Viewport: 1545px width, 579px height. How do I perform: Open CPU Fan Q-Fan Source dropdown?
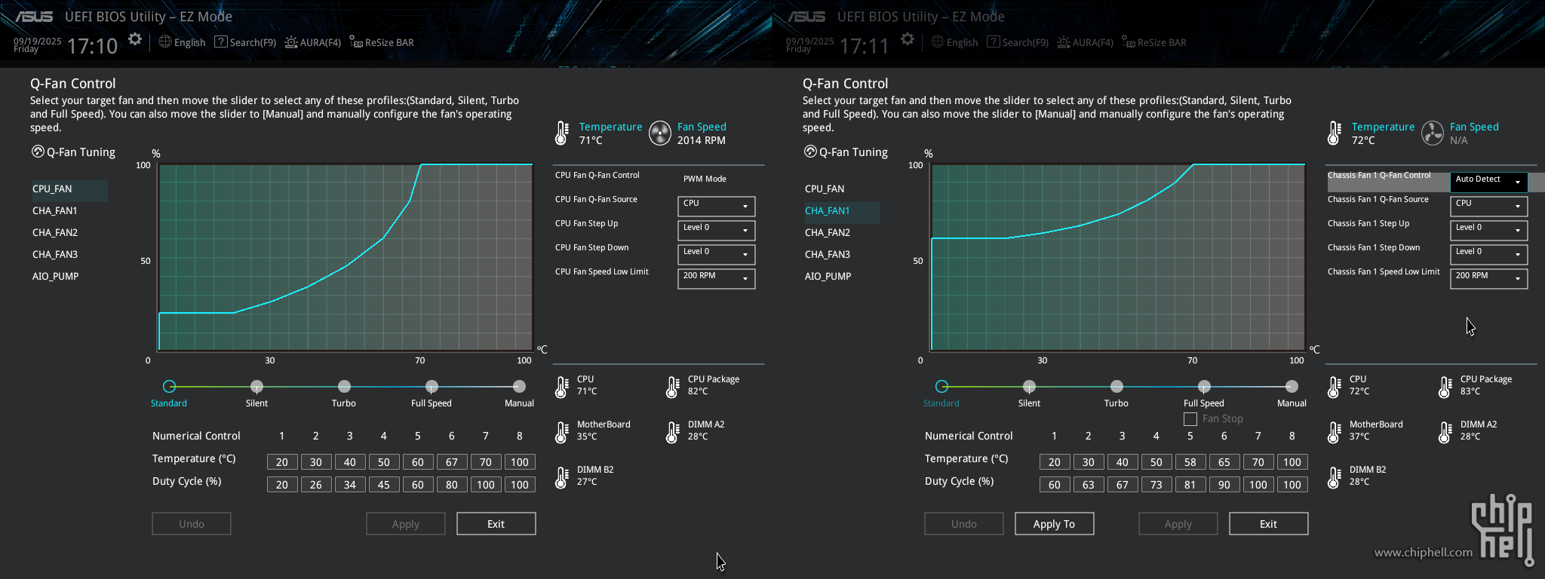717,206
